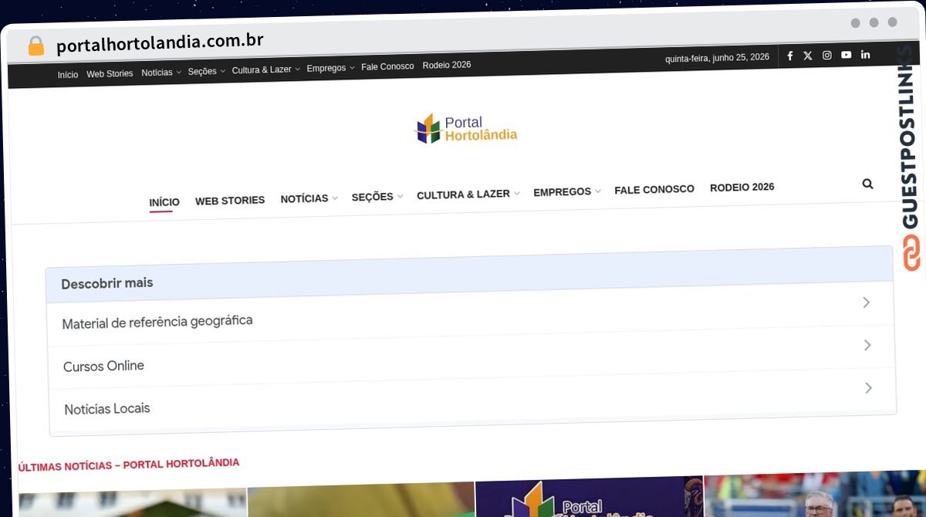926x517 pixels.
Task: Open Web Stories in the top black bar
Action: click(x=110, y=74)
